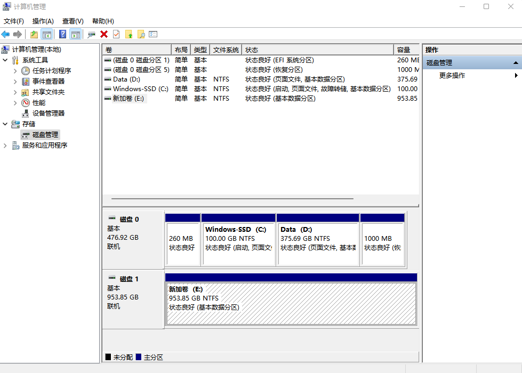The width and height of the screenshot is (522, 373).
Task: Click the document with checkmark toolbar icon
Action: point(116,34)
